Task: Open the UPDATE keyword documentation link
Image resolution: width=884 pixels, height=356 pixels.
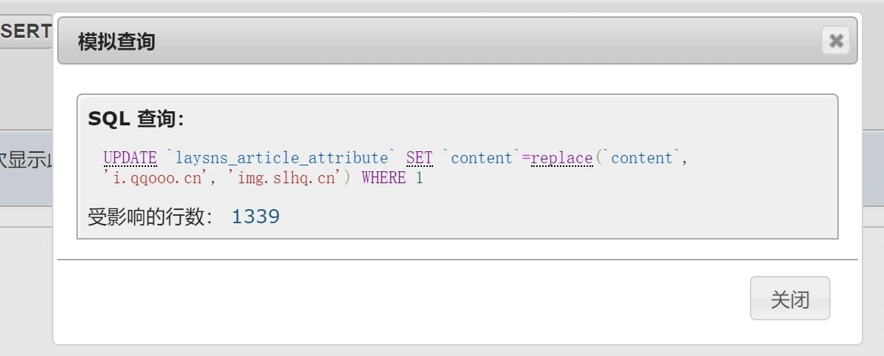Action: click(x=130, y=158)
